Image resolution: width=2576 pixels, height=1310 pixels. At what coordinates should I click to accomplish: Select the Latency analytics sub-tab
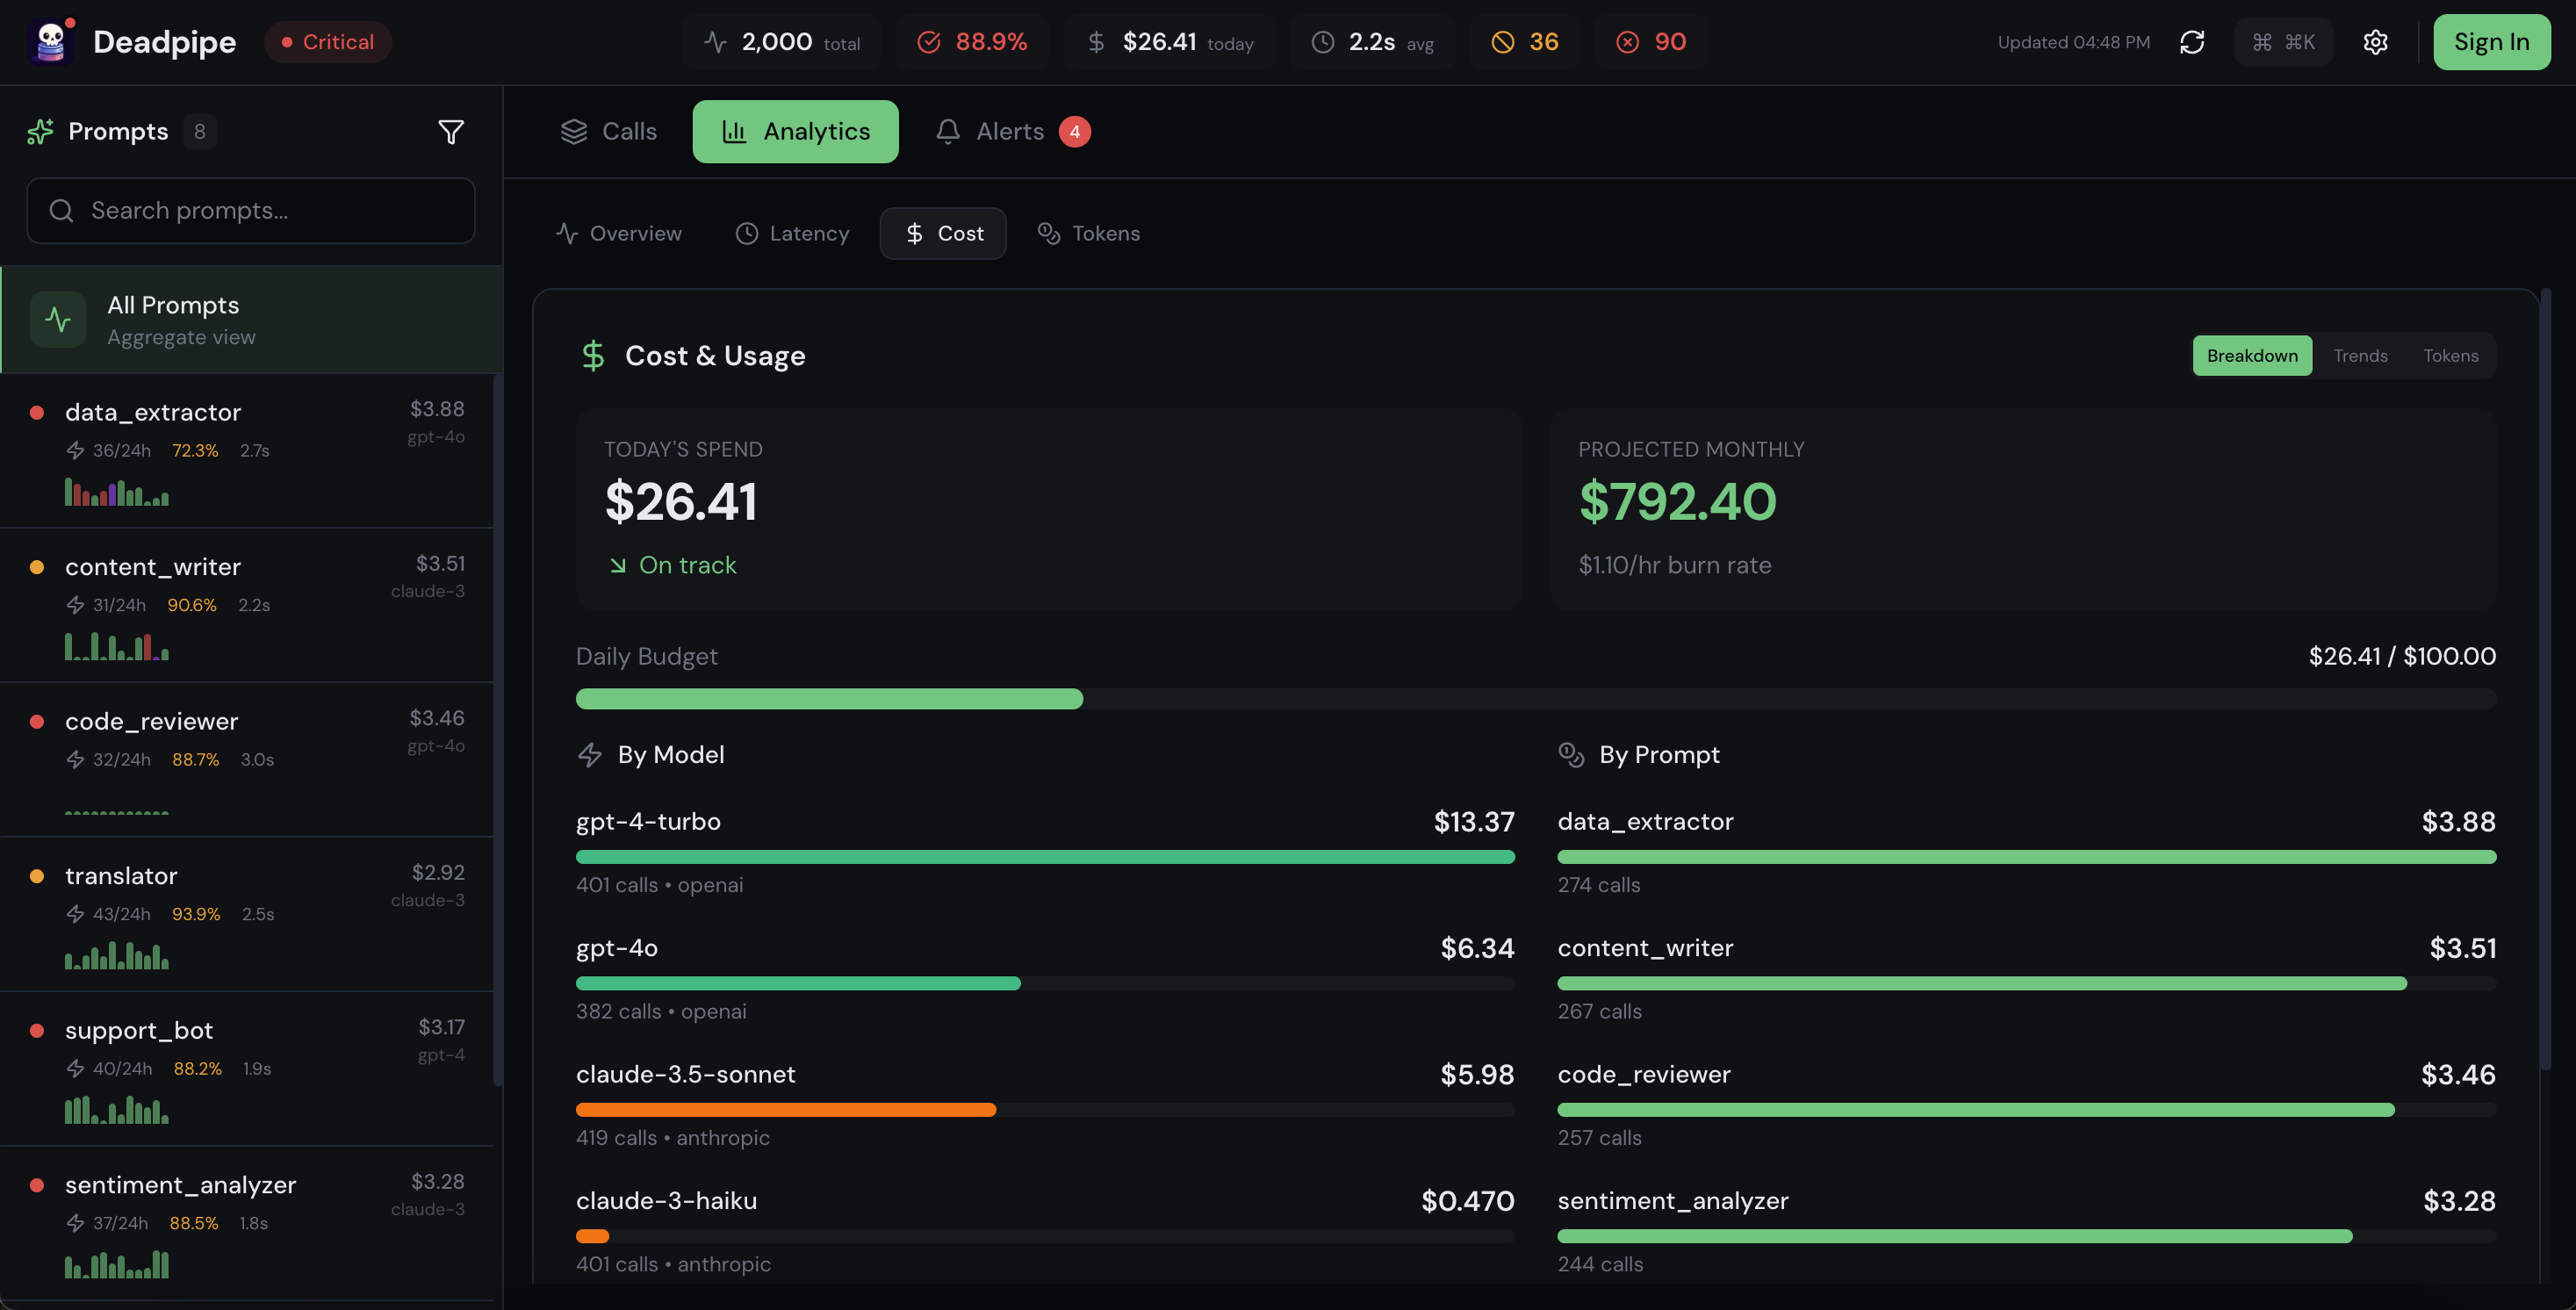coord(792,233)
